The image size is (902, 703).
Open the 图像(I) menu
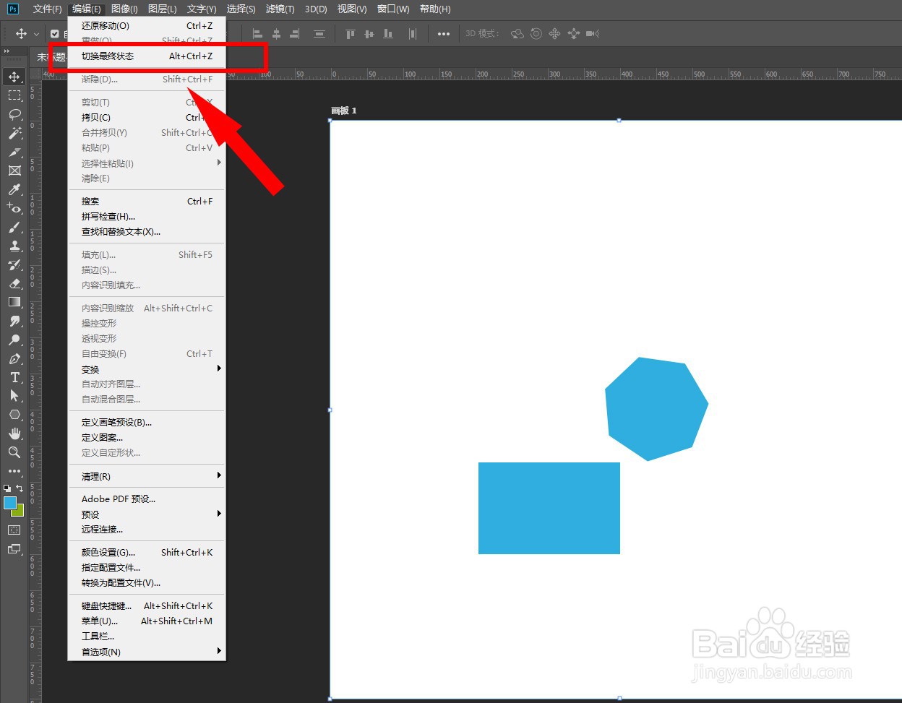click(x=124, y=9)
